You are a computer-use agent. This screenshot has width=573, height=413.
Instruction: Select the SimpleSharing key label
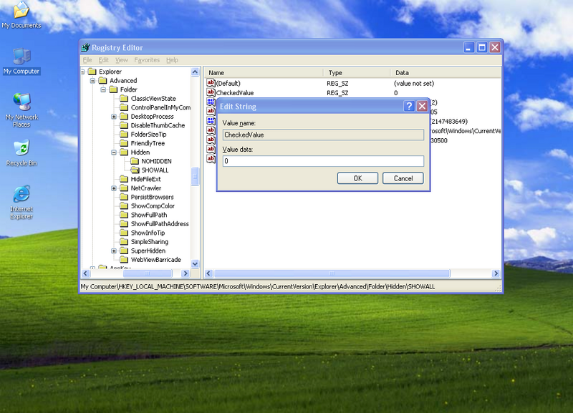(x=150, y=242)
